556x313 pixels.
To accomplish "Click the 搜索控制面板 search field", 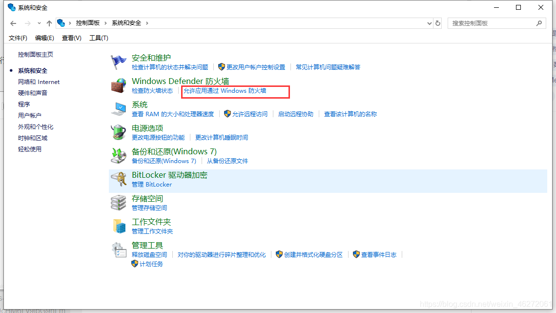I will [496, 23].
